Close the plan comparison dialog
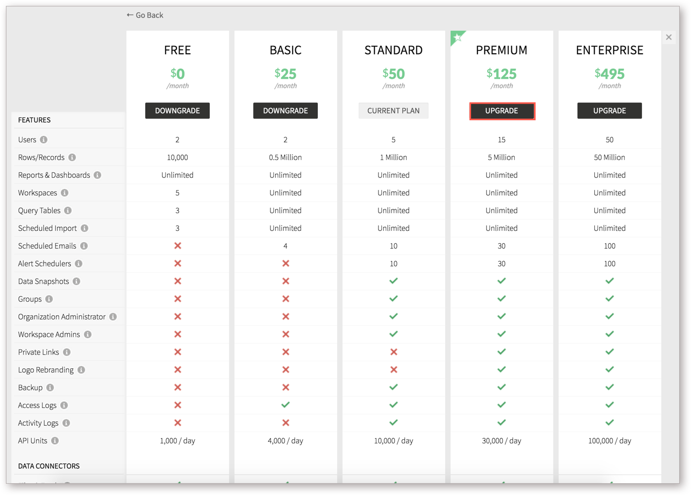Screen dimensions: 691x495 pos(668,37)
